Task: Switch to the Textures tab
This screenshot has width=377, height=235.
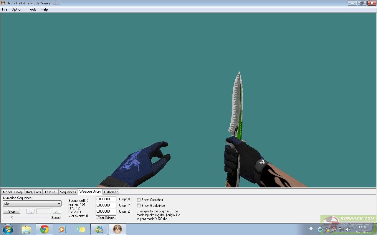Action: [51, 192]
